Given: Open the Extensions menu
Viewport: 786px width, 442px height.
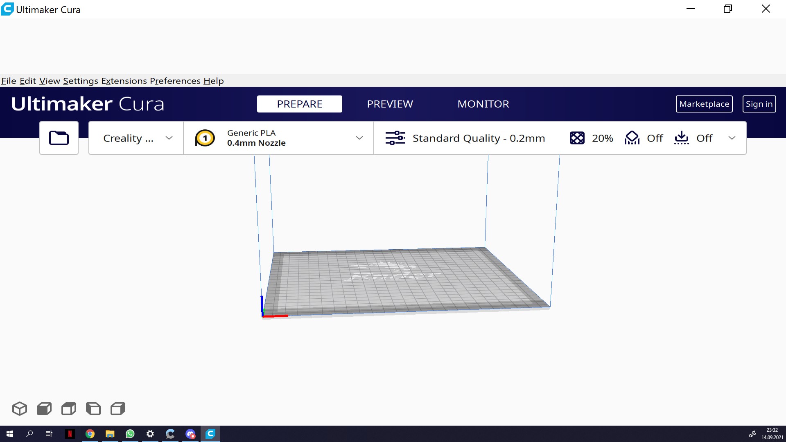Looking at the screenshot, I should coord(124,81).
